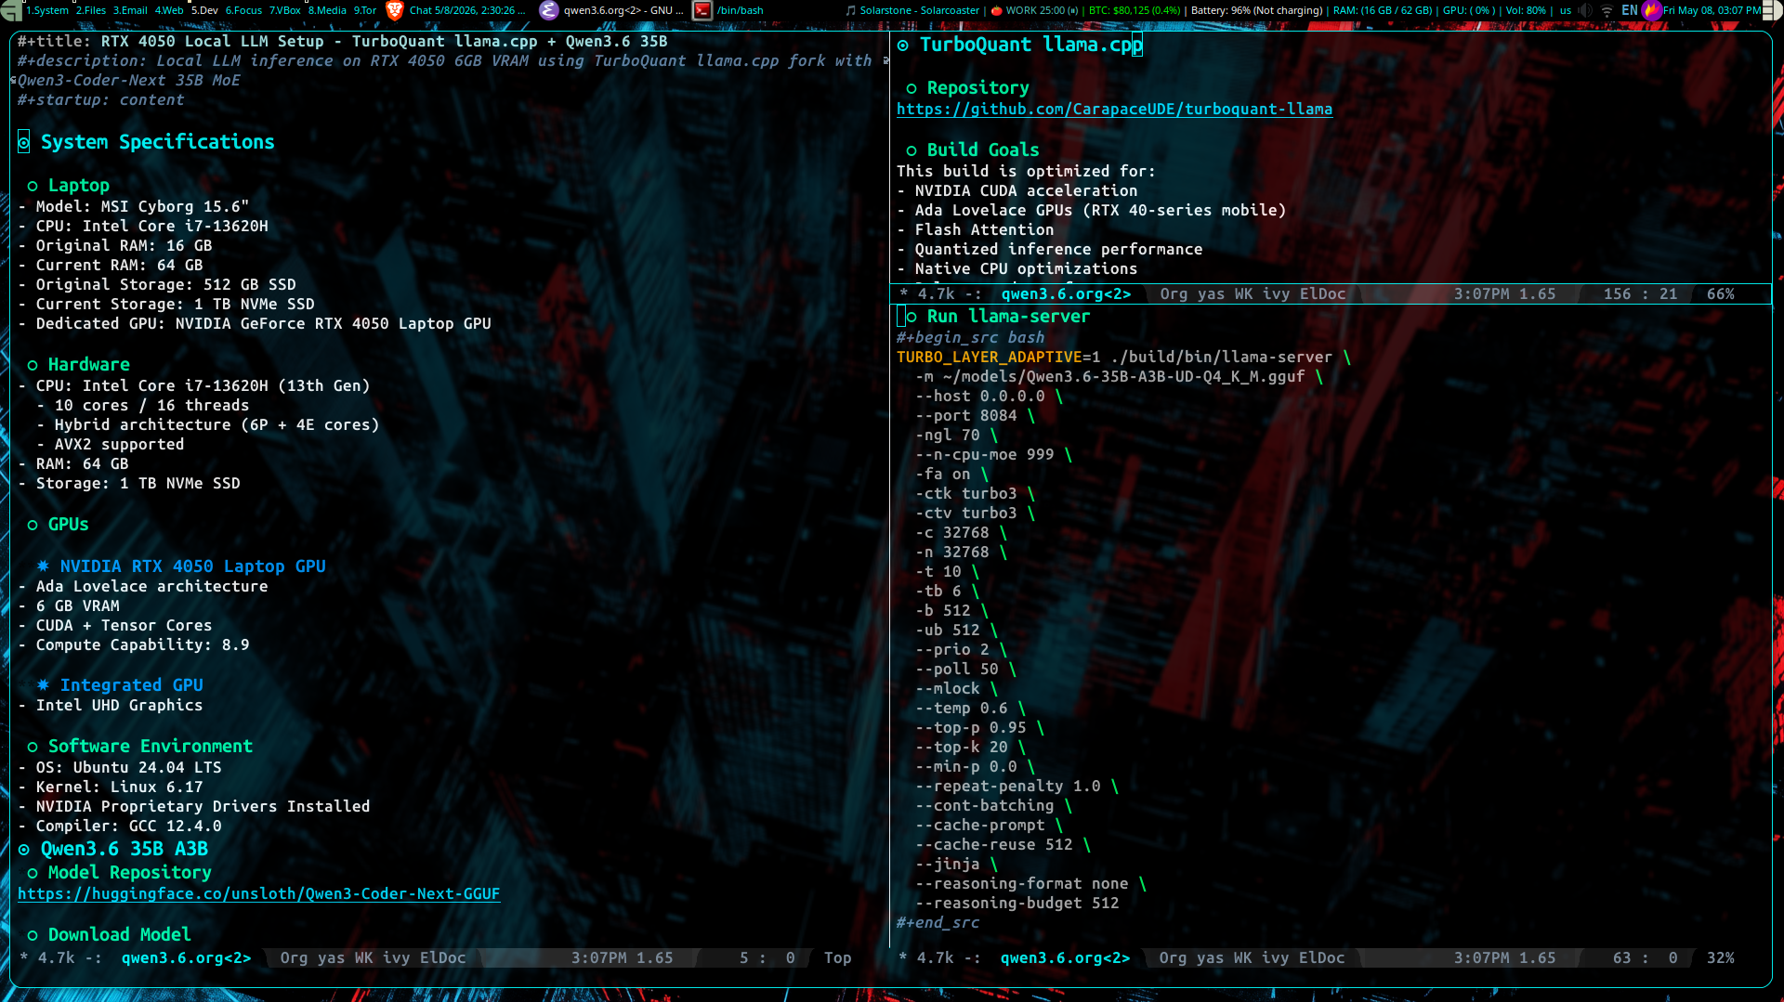Viewport: 1784px width, 1002px height.
Task: Click the 66% position in the top-right mode line
Action: click(1721, 294)
